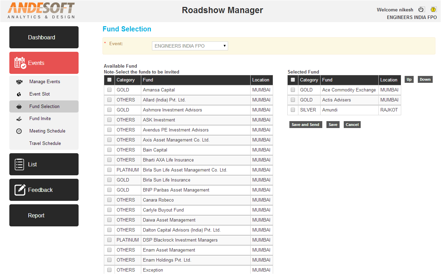This screenshot has width=441, height=274.
Task: Open the Event dropdown showing ENGINEERS INDIA FPO
Action: tap(190, 46)
